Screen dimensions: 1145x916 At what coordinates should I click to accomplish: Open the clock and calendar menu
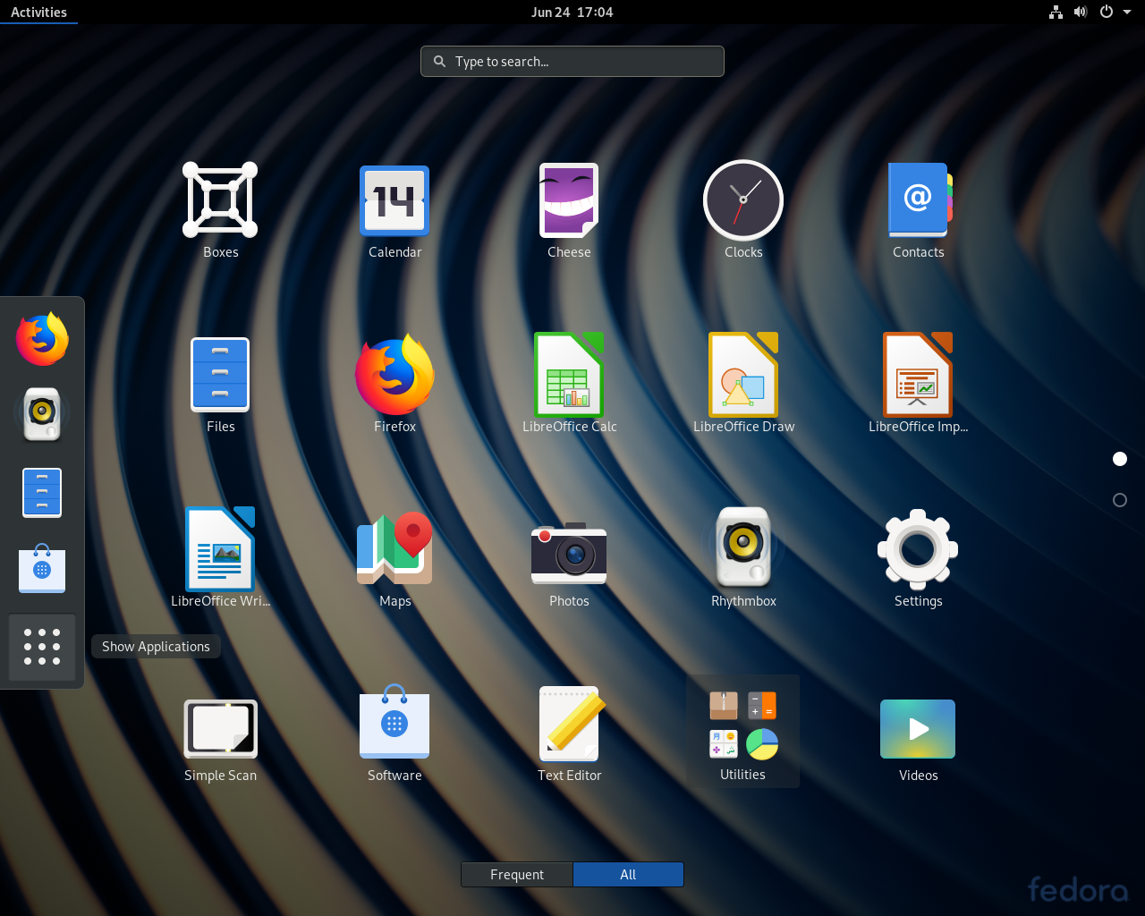coord(572,12)
